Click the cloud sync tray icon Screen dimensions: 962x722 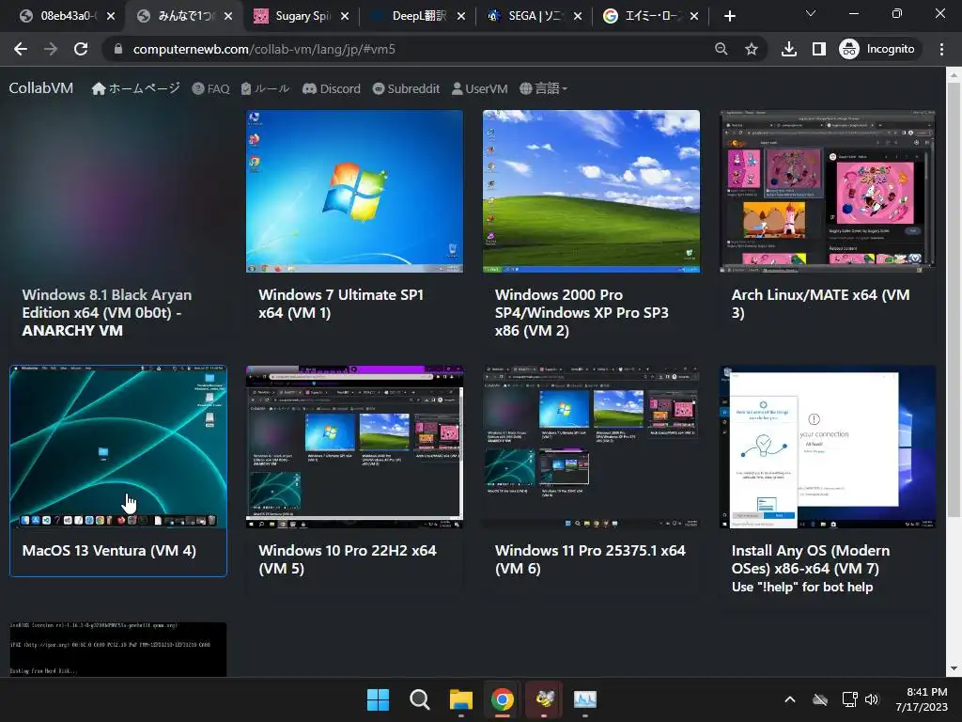tap(819, 699)
